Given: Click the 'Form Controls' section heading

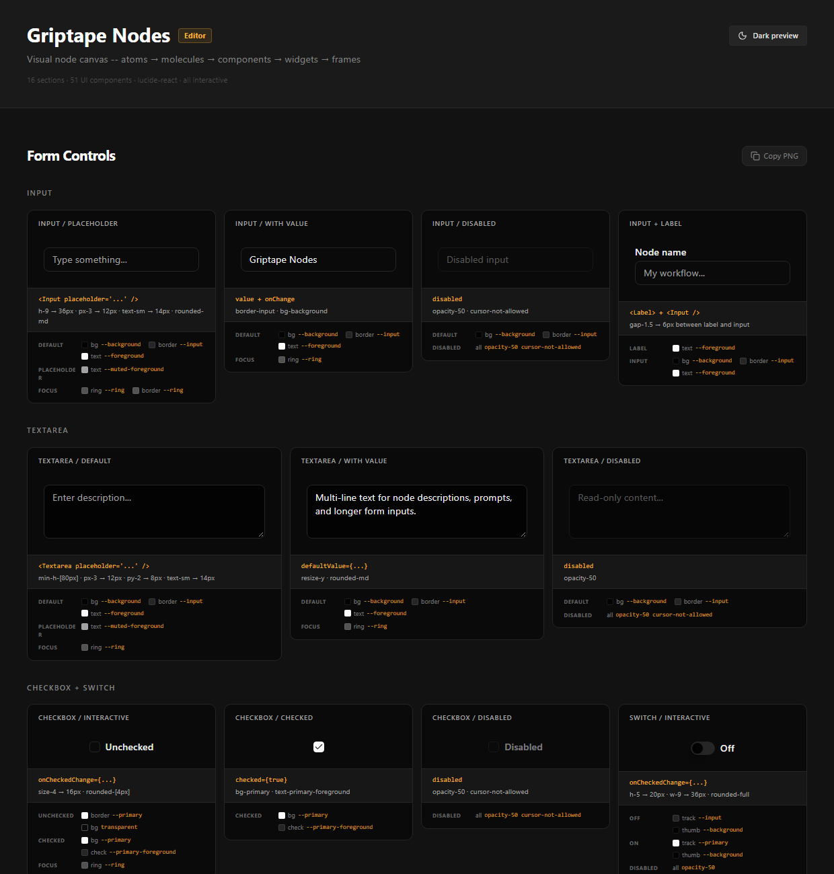Looking at the screenshot, I should [x=71, y=156].
